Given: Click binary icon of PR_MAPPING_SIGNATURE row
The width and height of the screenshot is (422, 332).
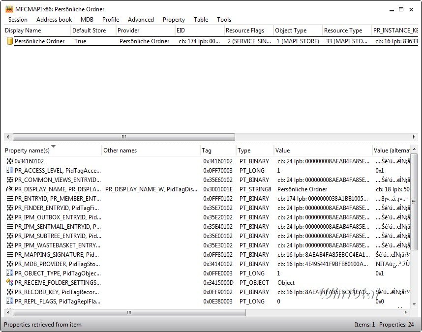Looking at the screenshot, I should 10,254.
